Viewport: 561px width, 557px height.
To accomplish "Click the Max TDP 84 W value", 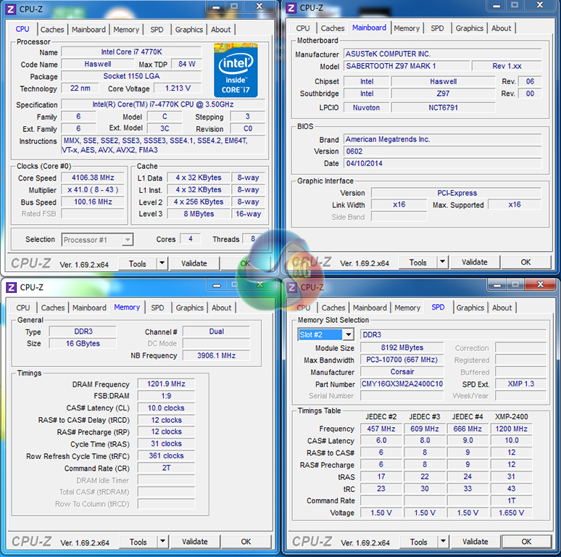I will [187, 64].
